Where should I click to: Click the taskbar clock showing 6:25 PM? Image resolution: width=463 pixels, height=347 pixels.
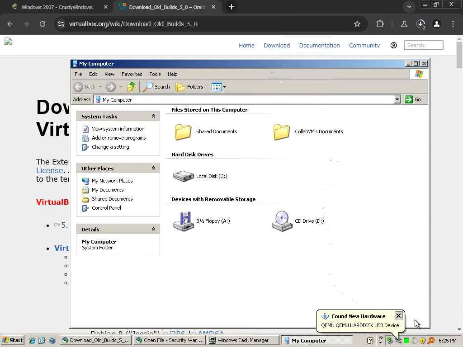(x=447, y=341)
